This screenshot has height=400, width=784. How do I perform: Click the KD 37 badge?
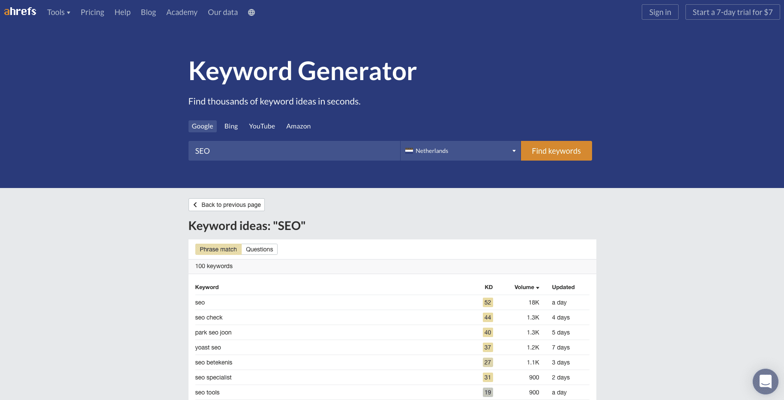click(488, 347)
